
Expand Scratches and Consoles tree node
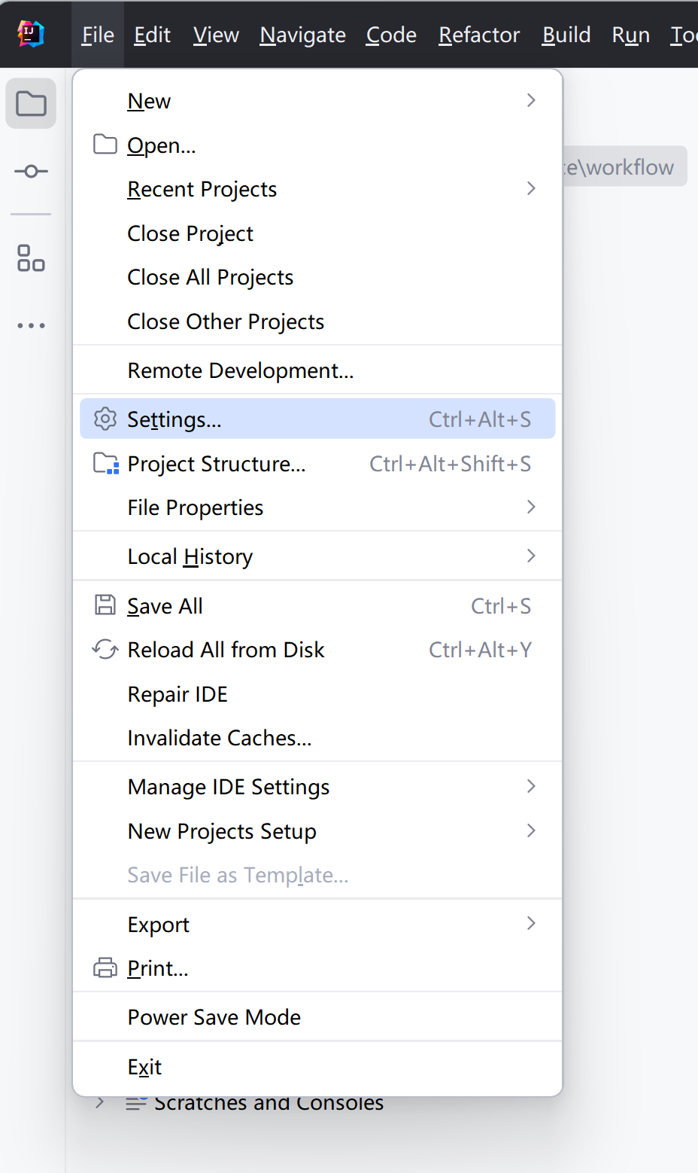[x=99, y=1103]
